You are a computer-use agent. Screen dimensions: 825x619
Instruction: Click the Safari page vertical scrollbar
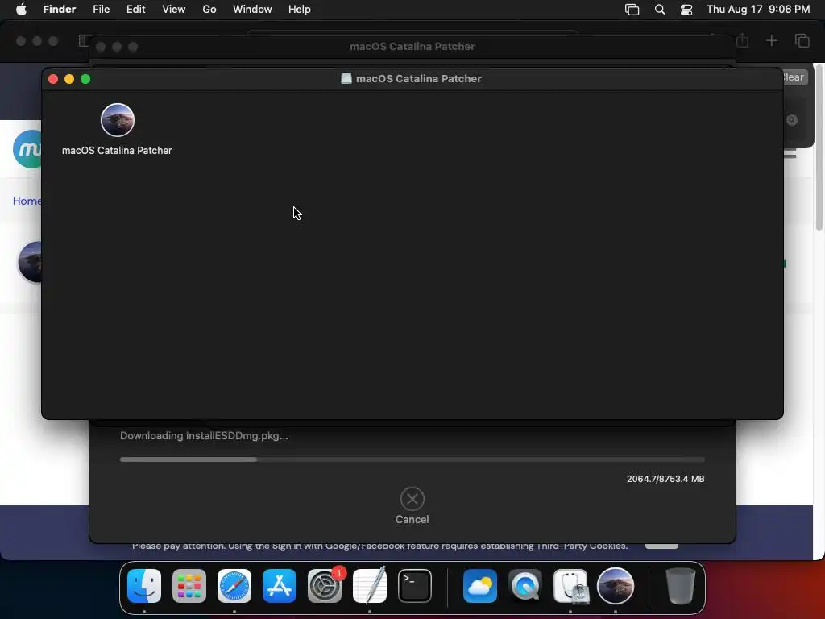[x=819, y=147]
